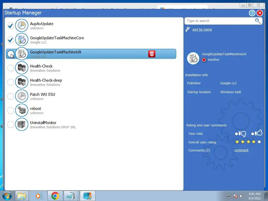Select the Health-Check entry name
This screenshot has height=201, width=268.
tap(41, 66)
